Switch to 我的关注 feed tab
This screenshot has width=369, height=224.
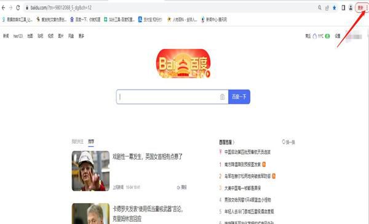[77, 141]
